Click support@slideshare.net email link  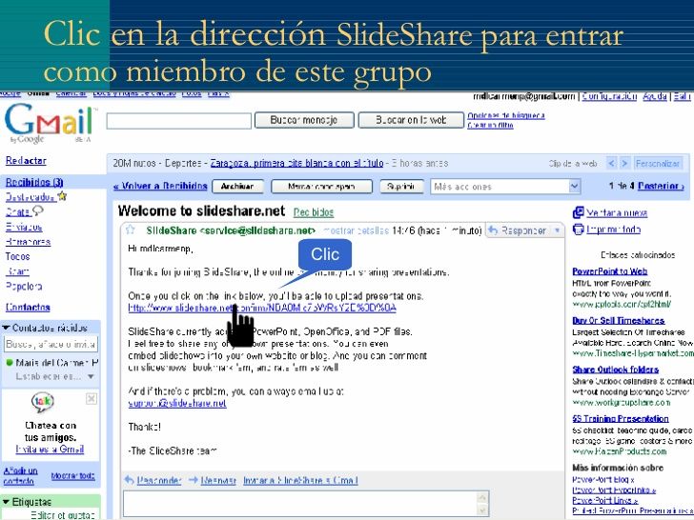[x=177, y=403]
